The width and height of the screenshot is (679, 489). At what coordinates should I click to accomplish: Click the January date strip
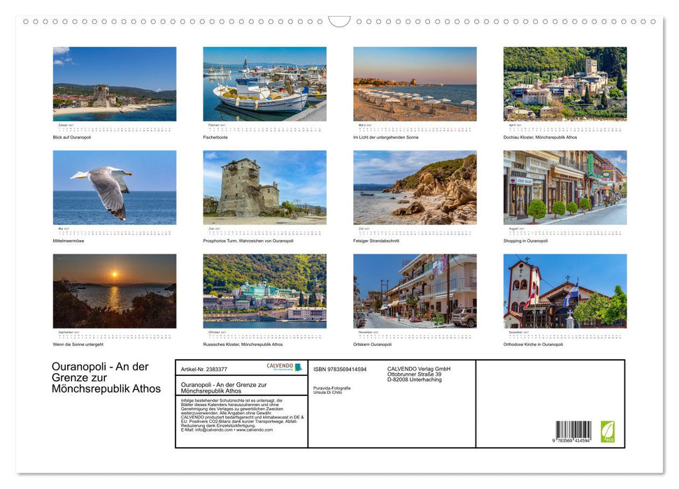click(x=114, y=129)
